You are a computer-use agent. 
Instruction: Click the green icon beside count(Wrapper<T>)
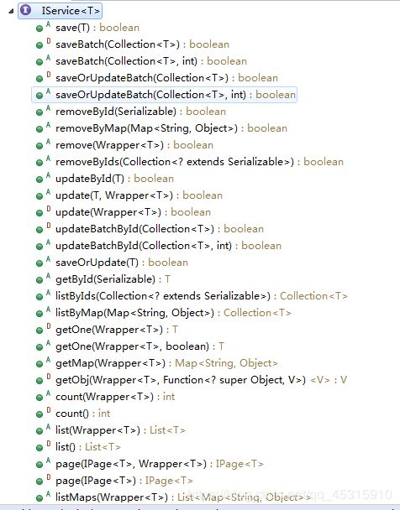pos(39,398)
